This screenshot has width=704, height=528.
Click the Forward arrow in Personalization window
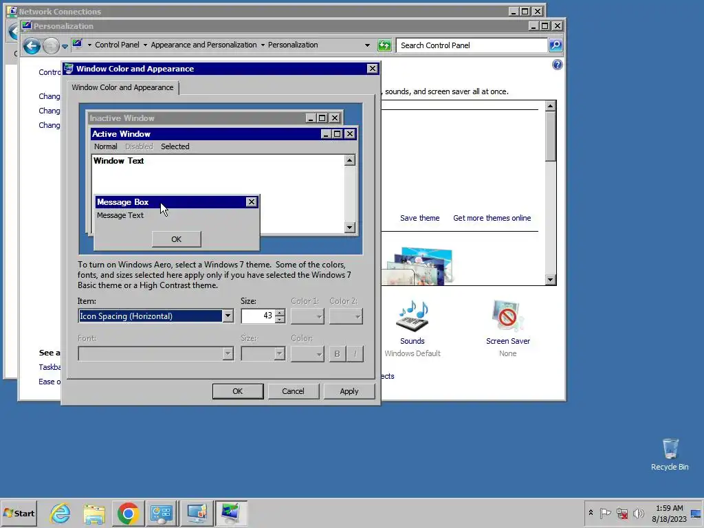[x=51, y=45]
